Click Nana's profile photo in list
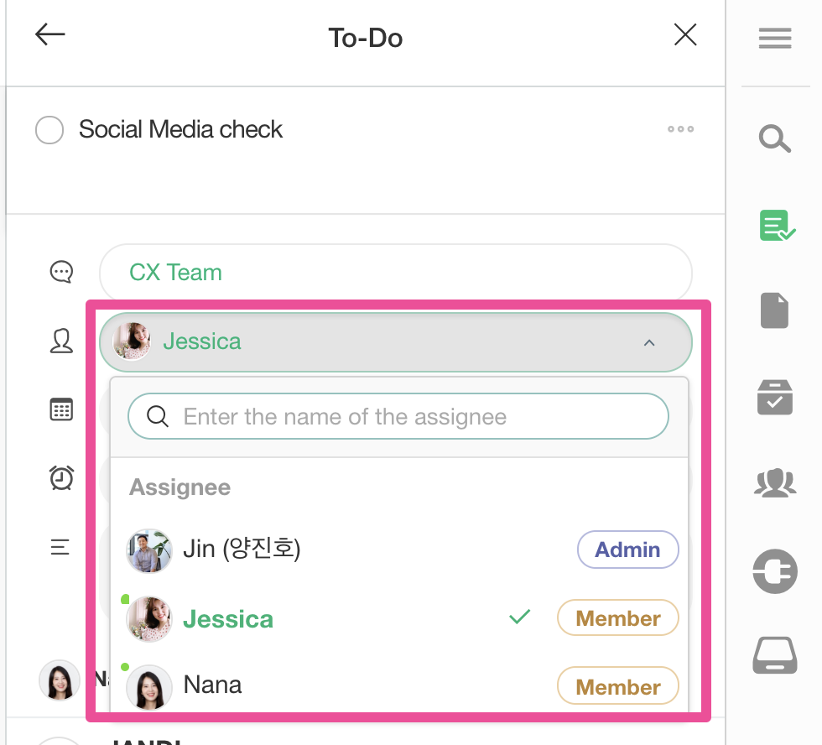Screen dimensions: 822x745 (149, 687)
